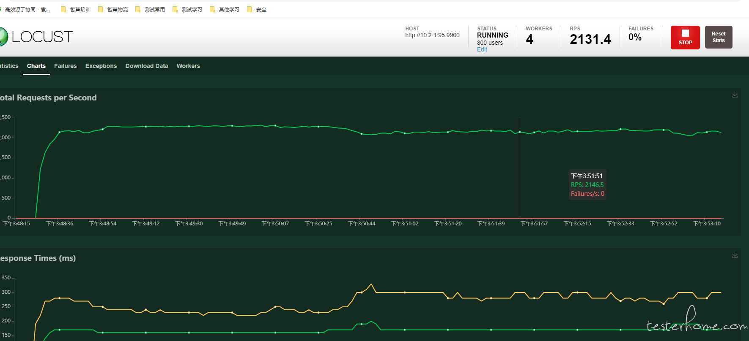Viewport: 749px width, 341px height.
Task: Open the 高效源于协同 bookmark
Action: pyautogui.click(x=25, y=9)
